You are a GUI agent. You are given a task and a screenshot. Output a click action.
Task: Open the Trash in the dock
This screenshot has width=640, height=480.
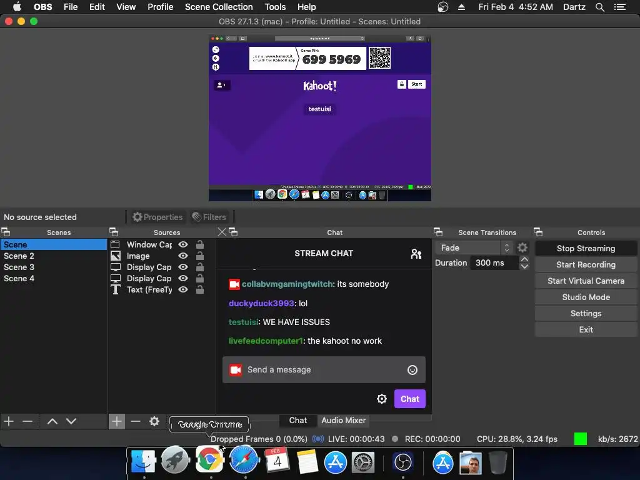pos(497,462)
